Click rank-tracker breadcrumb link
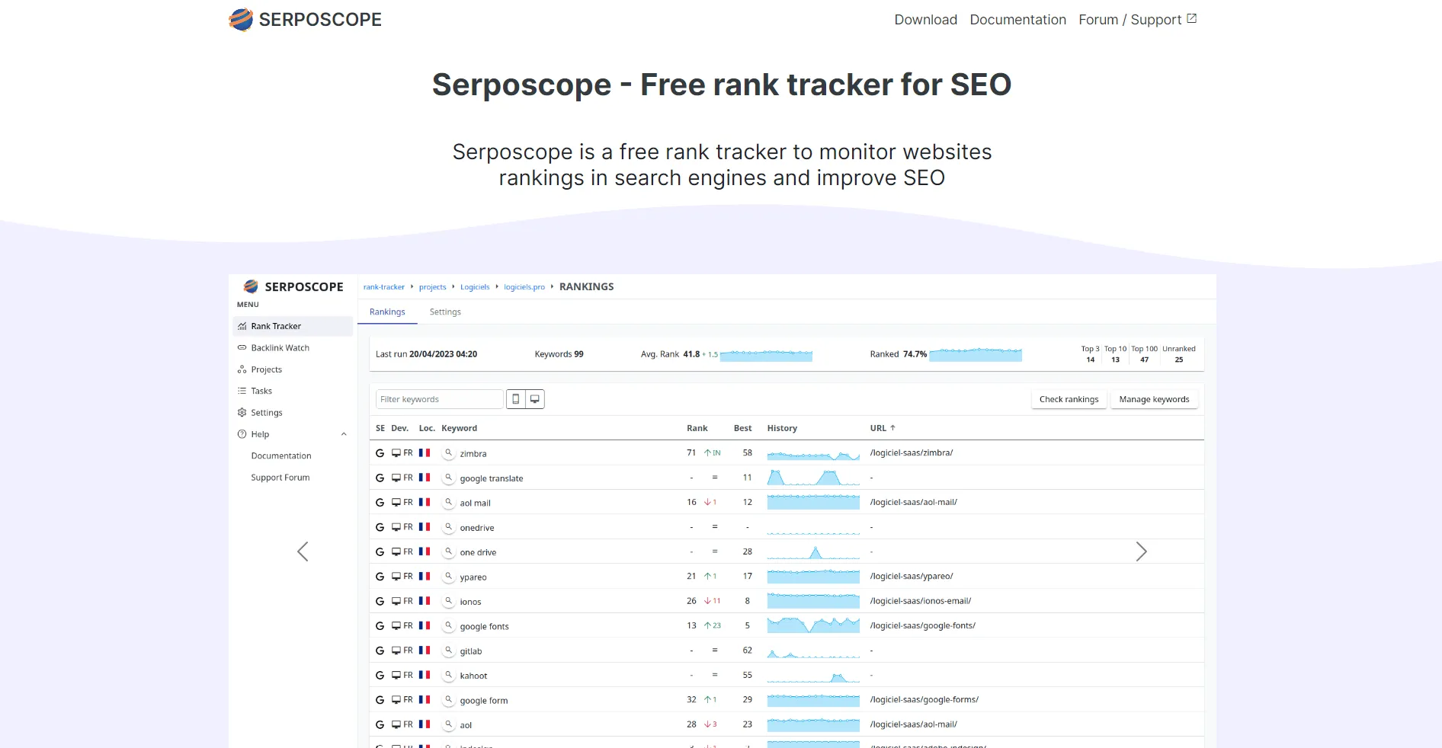 point(384,287)
